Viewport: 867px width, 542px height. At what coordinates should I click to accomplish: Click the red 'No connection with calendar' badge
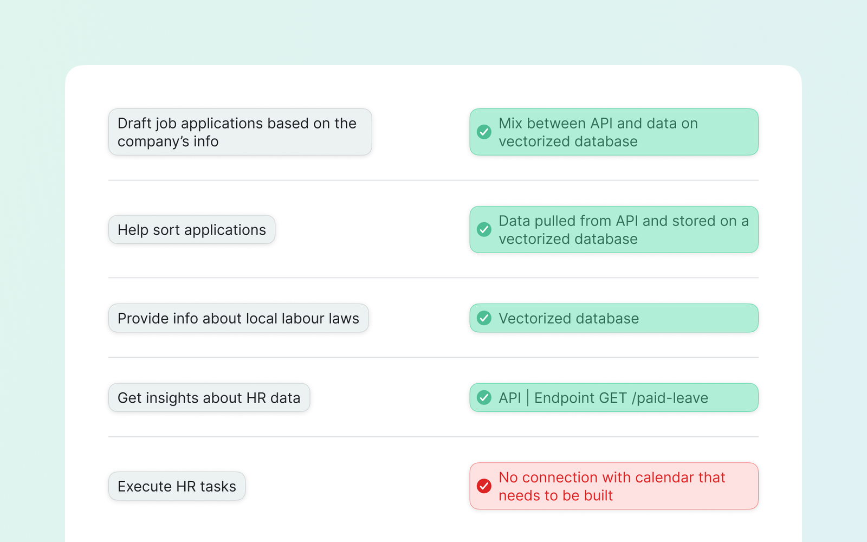pos(613,486)
